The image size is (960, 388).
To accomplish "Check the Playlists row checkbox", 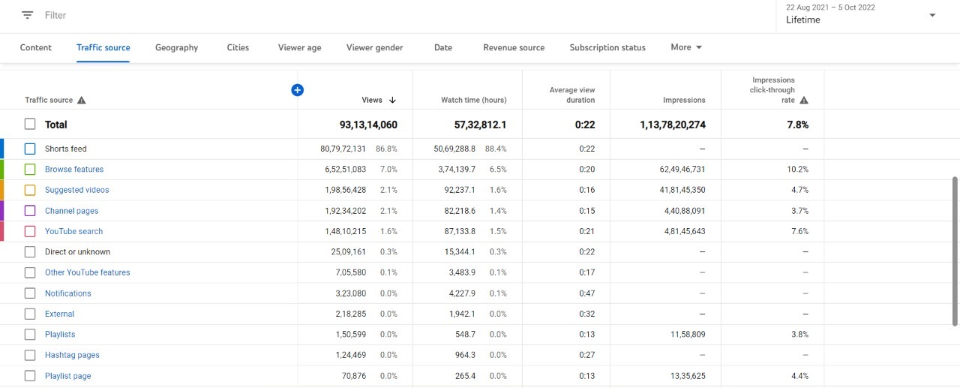I will pyautogui.click(x=30, y=335).
